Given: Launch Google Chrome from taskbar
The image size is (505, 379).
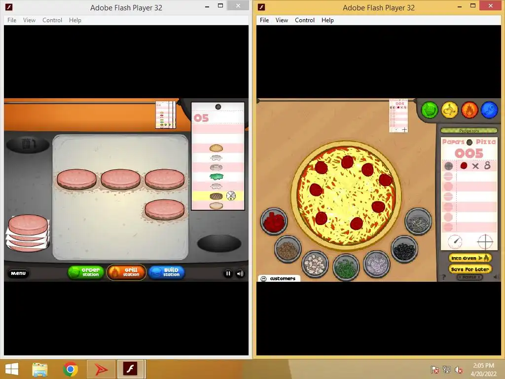Looking at the screenshot, I should (x=70, y=369).
